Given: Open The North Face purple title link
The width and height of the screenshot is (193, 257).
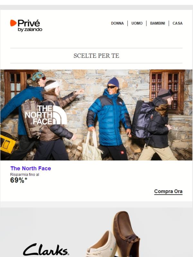Looking at the screenshot, I should (31, 168).
